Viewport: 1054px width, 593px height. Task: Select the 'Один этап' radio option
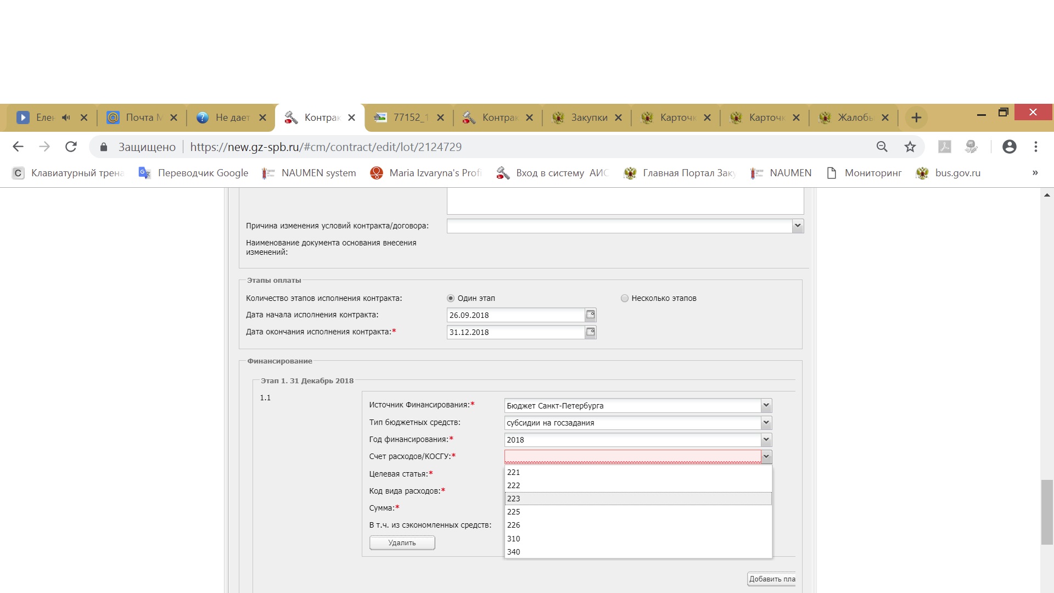pyautogui.click(x=451, y=298)
